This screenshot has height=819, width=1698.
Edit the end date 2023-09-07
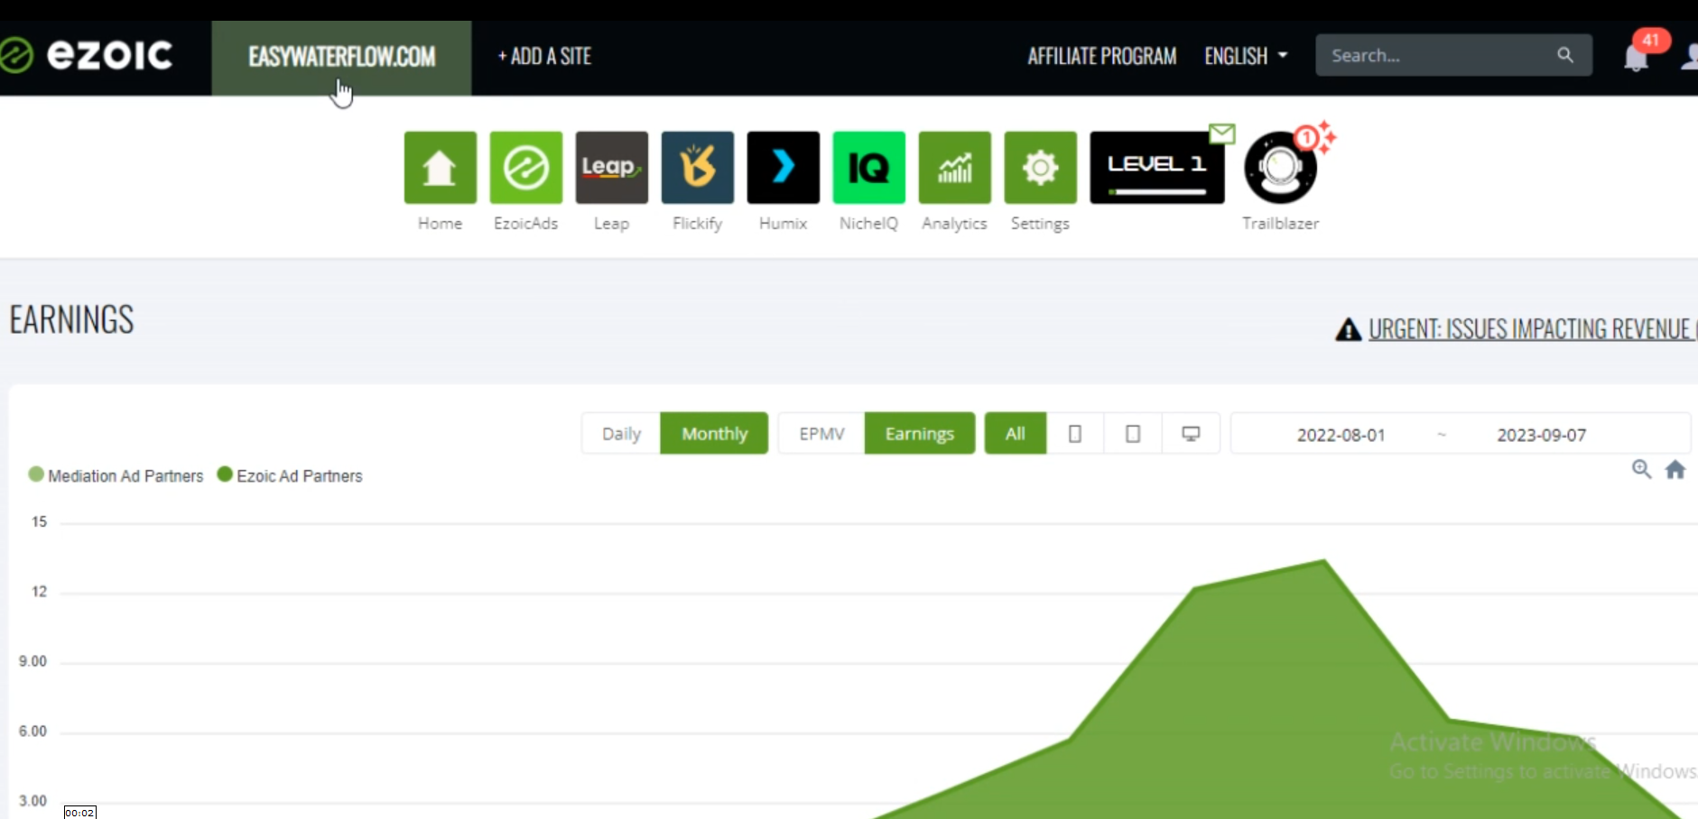point(1541,435)
